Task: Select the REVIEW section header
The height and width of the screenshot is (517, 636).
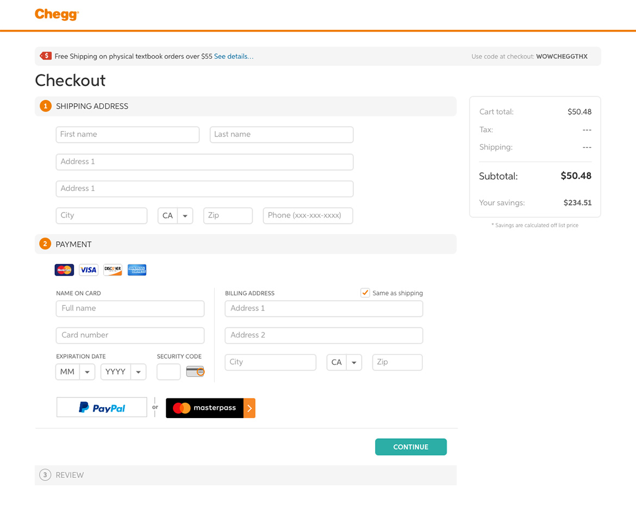Action: pyautogui.click(x=246, y=475)
